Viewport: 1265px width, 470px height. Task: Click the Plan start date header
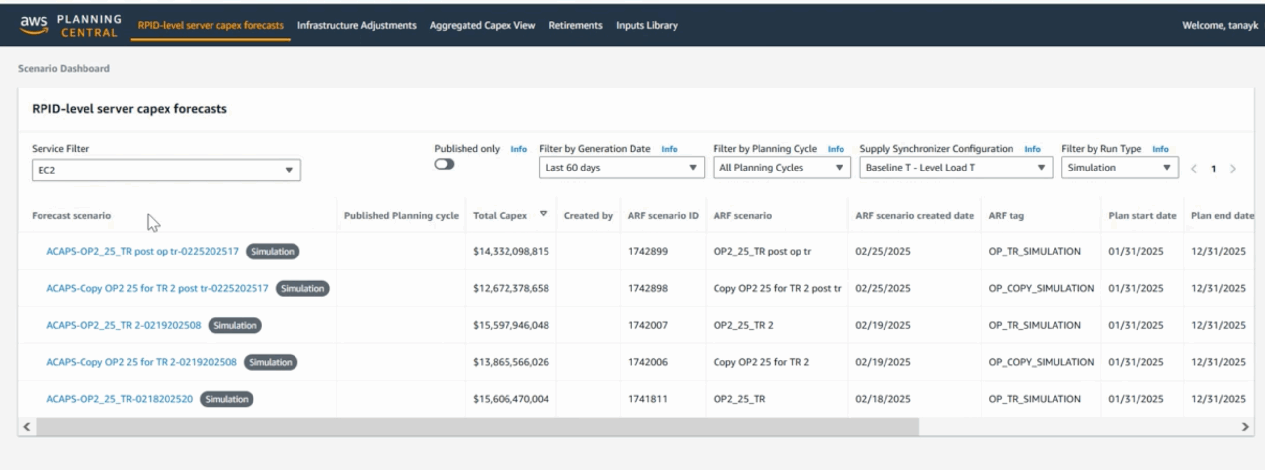click(x=1142, y=215)
